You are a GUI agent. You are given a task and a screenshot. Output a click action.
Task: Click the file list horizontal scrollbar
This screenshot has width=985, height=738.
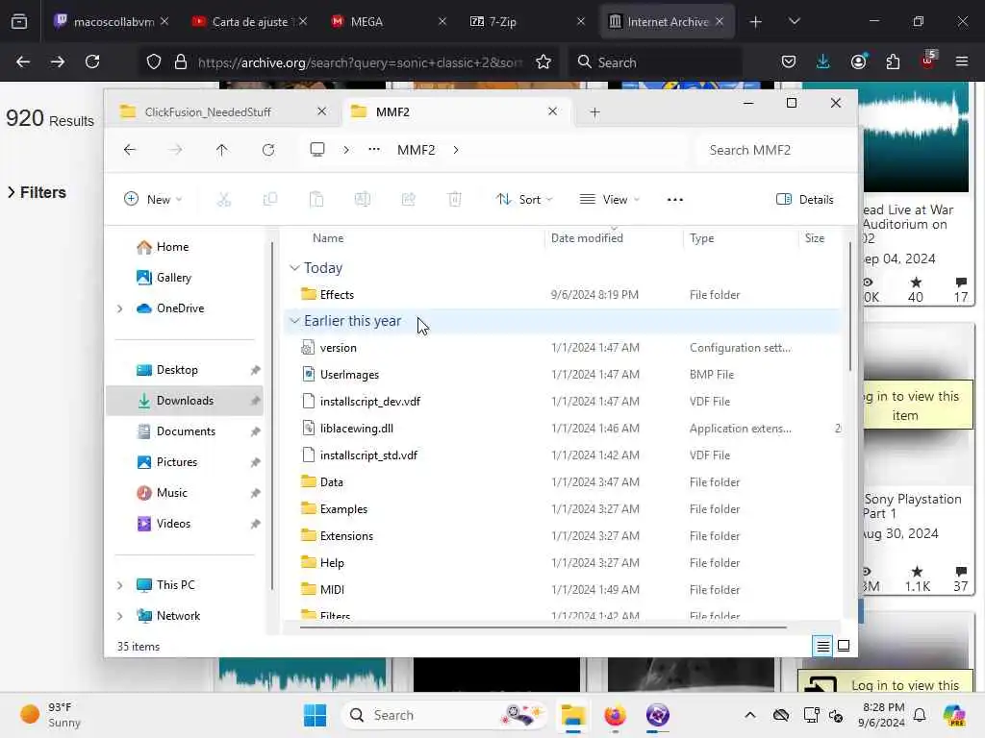point(543,627)
